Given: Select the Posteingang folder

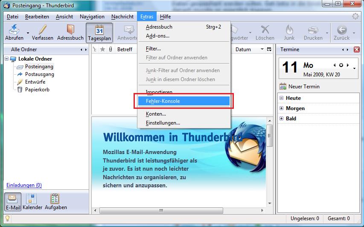Looking at the screenshot, I should 39,67.
